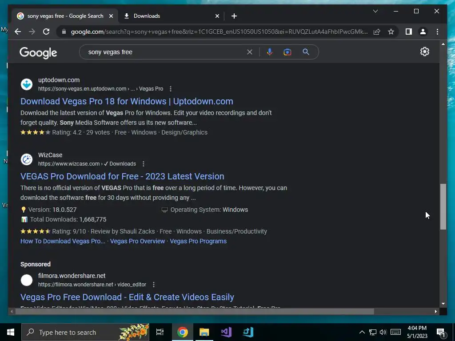Click the scroll up arrow

coord(443,44)
